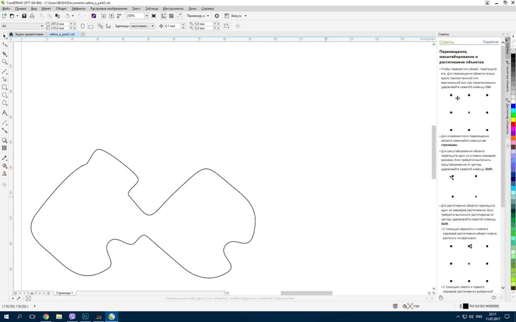Viewport: 516px width, 322px height.
Task: Switch to 'vektra_a_part2.cdr' document tab
Action: (62, 34)
